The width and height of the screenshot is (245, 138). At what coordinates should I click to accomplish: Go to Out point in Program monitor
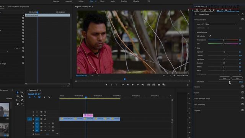pos(142,85)
